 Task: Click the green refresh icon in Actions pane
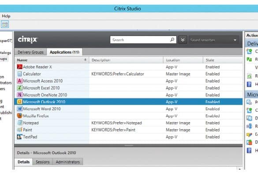tap(249, 76)
